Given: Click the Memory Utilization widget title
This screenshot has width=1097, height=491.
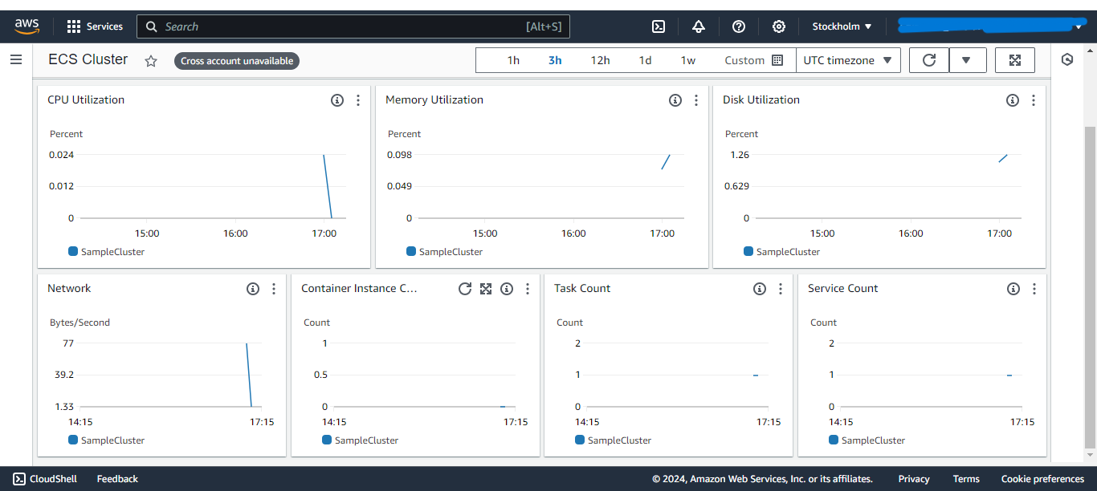Looking at the screenshot, I should pyautogui.click(x=434, y=100).
